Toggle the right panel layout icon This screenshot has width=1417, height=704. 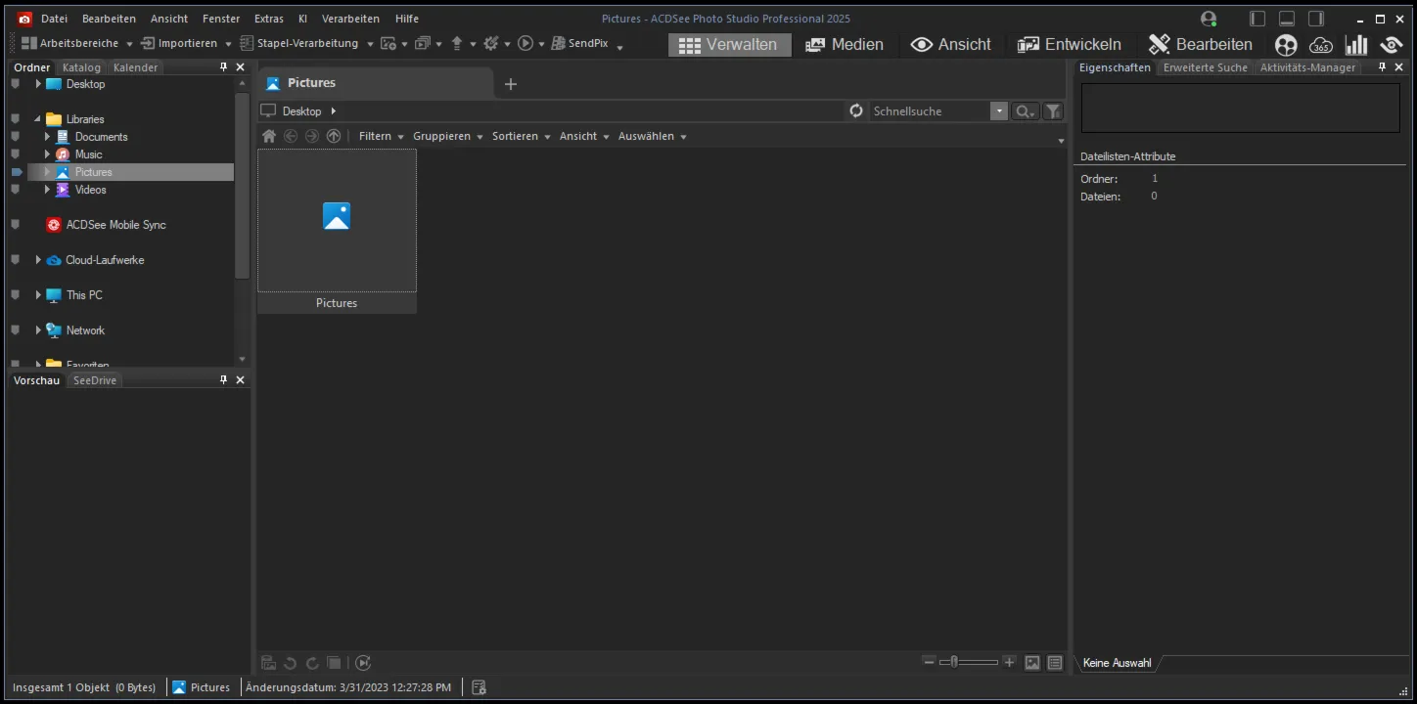pyautogui.click(x=1316, y=19)
